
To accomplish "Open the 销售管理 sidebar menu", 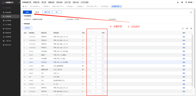I will coord(10,12).
